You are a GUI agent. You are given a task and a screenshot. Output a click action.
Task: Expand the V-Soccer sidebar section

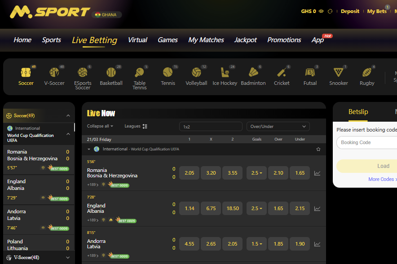68,258
